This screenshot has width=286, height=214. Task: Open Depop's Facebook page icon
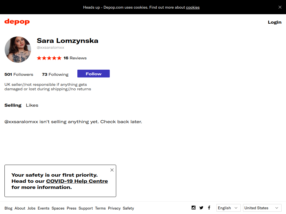point(209,208)
